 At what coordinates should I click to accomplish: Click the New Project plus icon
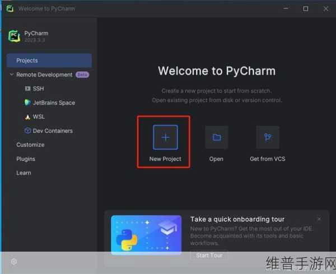tap(165, 138)
